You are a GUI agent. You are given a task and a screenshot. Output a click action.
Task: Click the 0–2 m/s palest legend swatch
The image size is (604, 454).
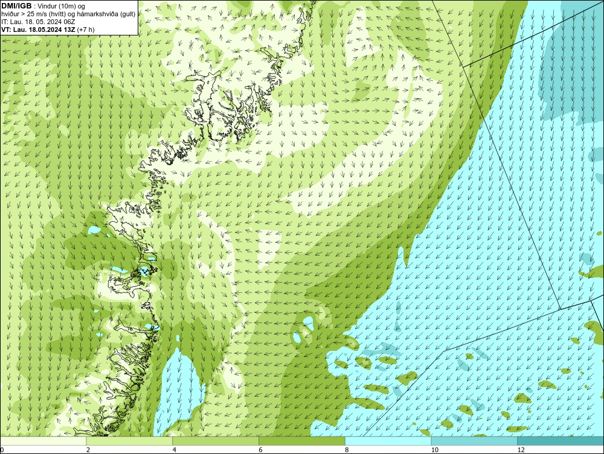[43, 441]
